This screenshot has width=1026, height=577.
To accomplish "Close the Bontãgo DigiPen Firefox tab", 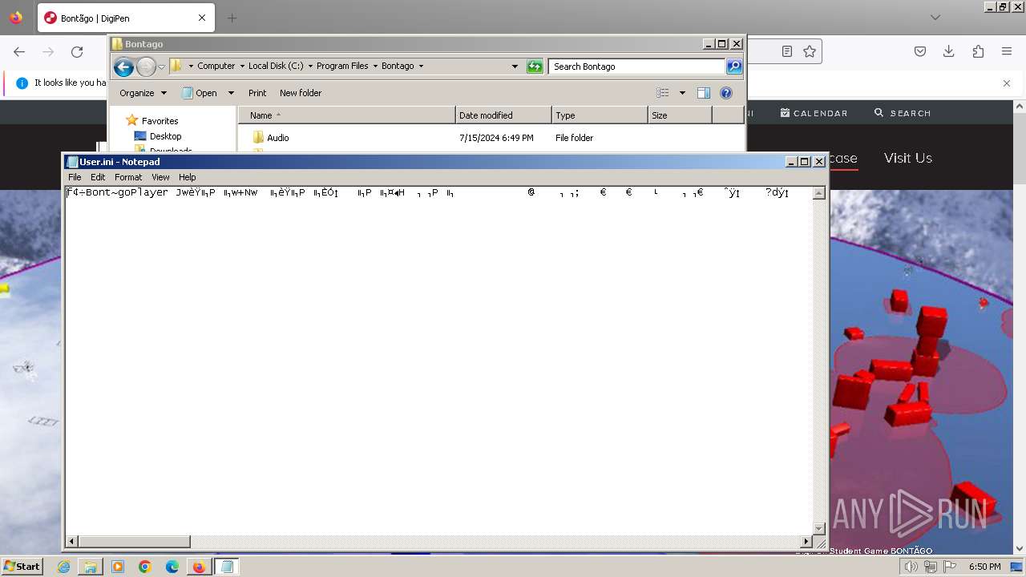I will [202, 18].
